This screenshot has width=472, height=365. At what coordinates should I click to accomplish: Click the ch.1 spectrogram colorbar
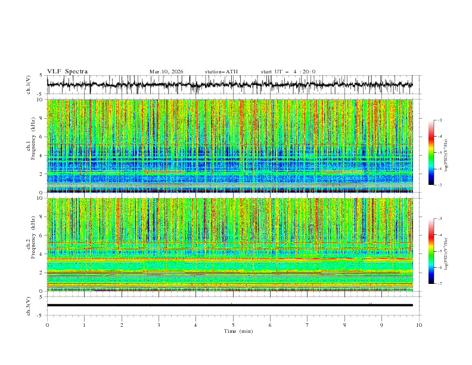[431, 153]
